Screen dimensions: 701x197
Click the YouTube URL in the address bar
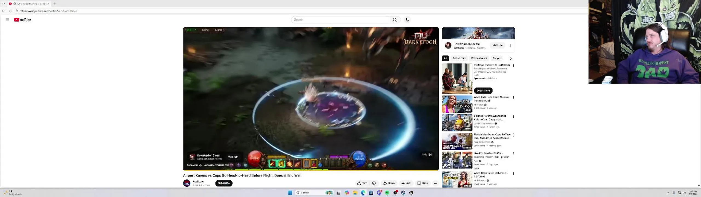48,11
